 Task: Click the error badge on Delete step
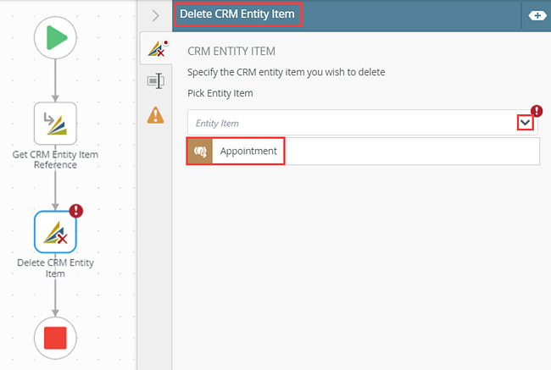[x=76, y=211]
